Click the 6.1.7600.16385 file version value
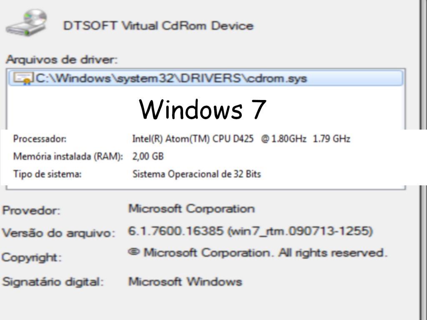 [x=250, y=231]
